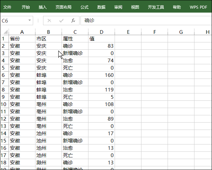
Task: Expand the Name Box dropdown arrow
Action: tap(29, 21)
